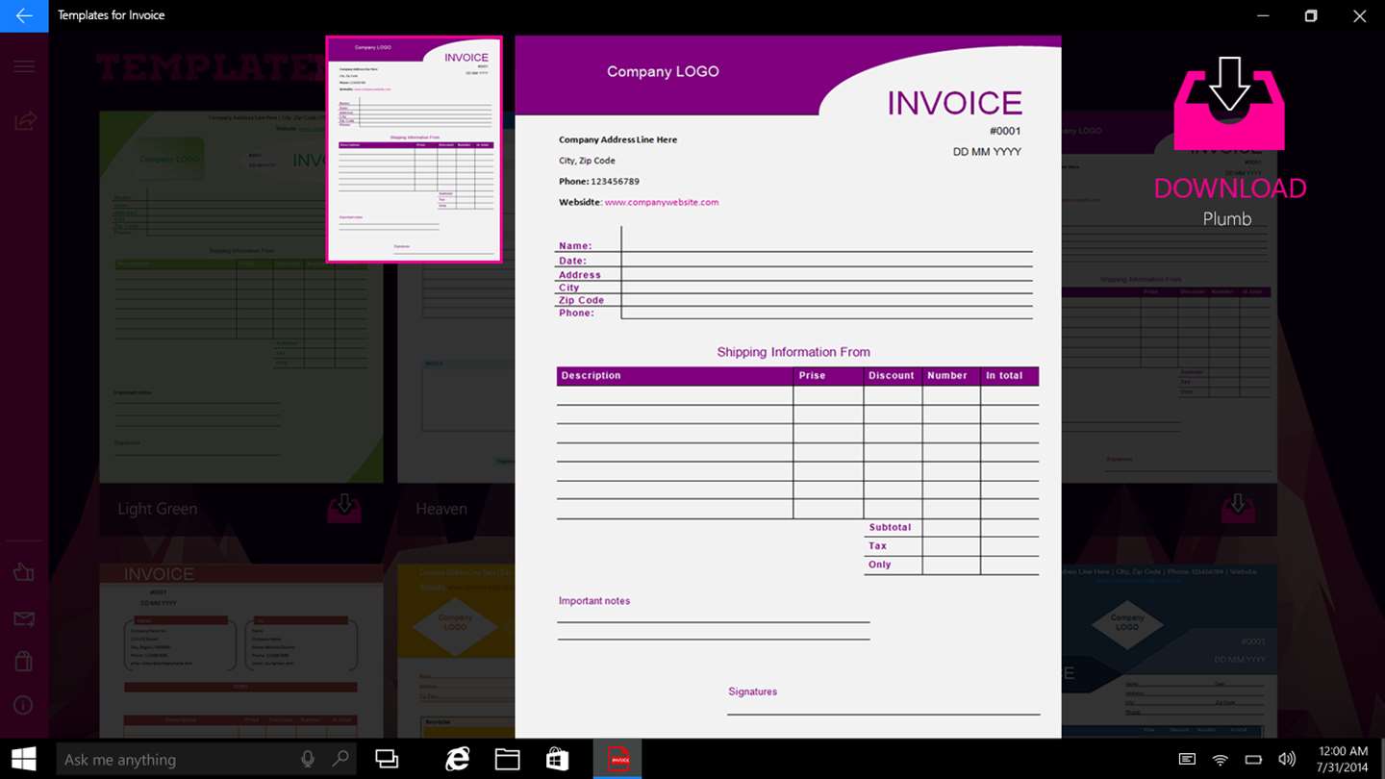Download the Light Green template
Image resolution: width=1385 pixels, height=779 pixels.
click(344, 508)
